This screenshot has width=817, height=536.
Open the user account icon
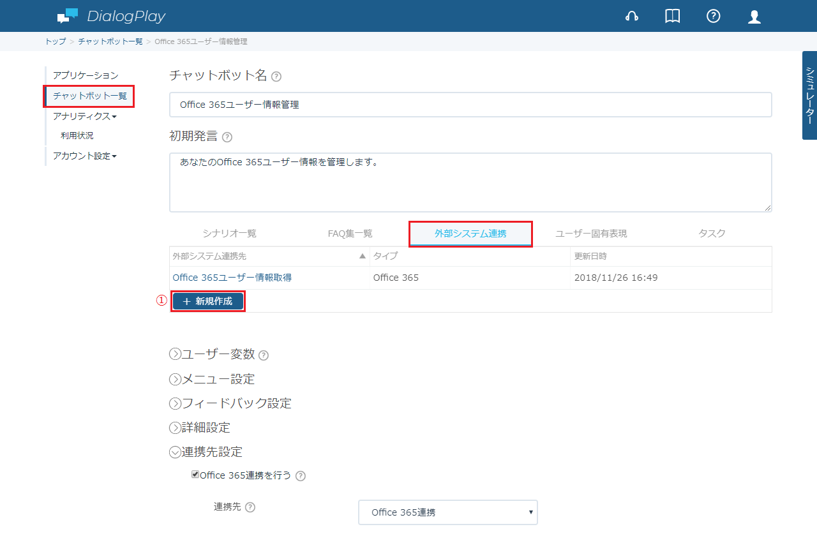pyautogui.click(x=754, y=17)
